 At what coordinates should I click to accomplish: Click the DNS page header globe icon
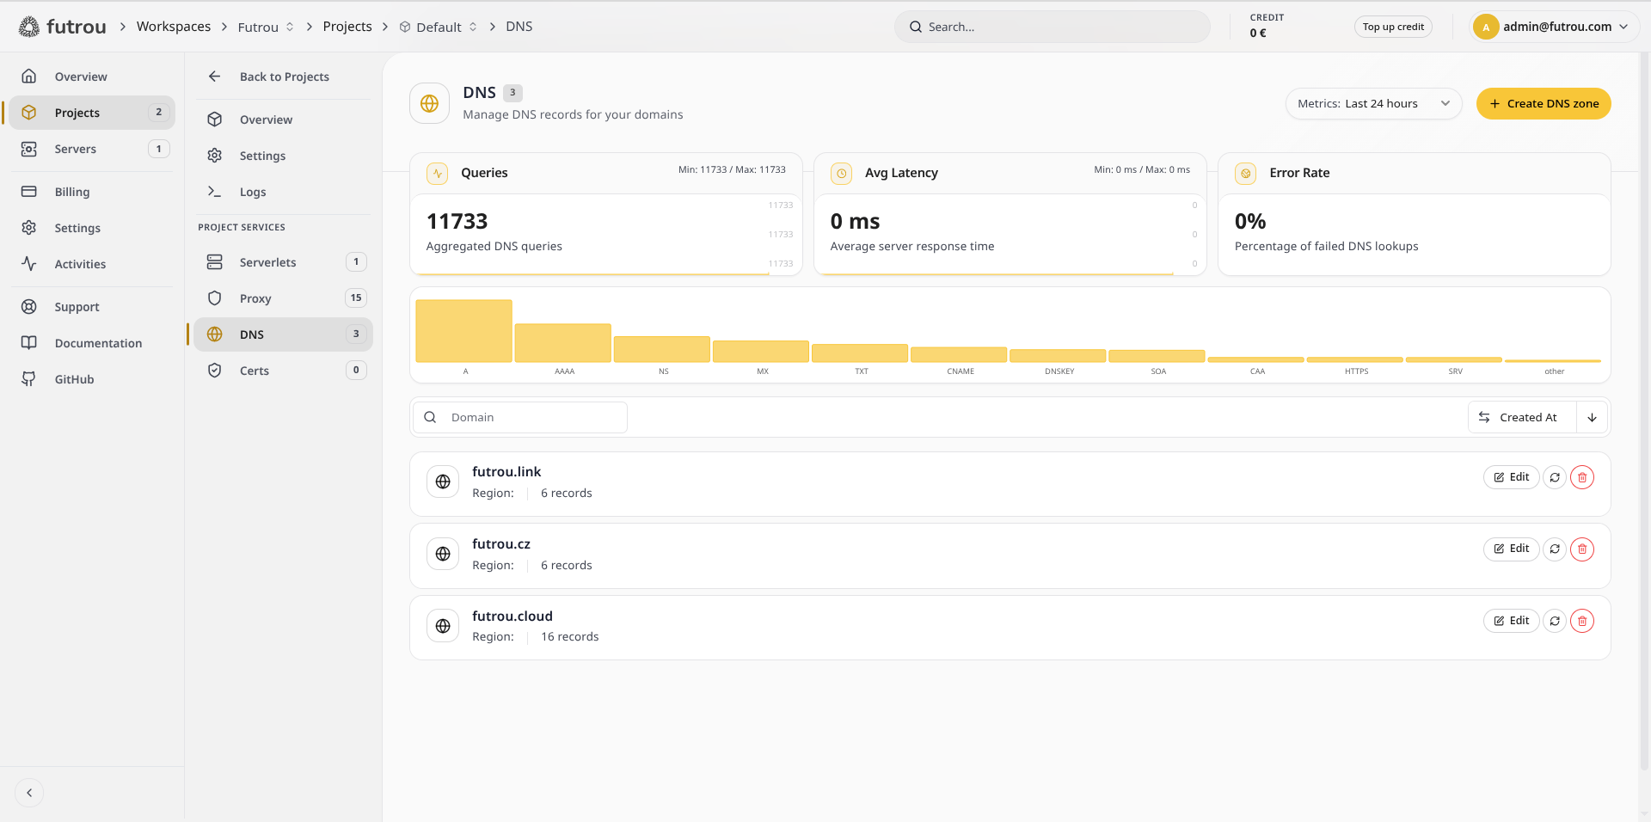pos(430,103)
